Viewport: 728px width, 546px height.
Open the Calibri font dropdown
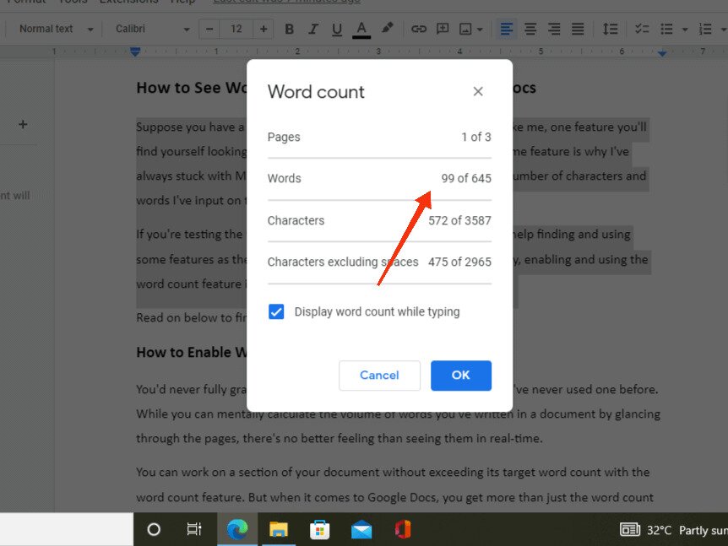pos(152,30)
